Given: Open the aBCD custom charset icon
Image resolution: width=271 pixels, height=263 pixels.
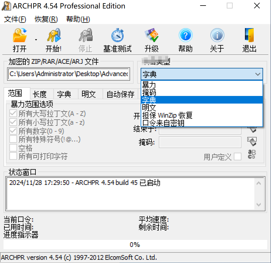Looking at the screenshot, I should point(252,154).
